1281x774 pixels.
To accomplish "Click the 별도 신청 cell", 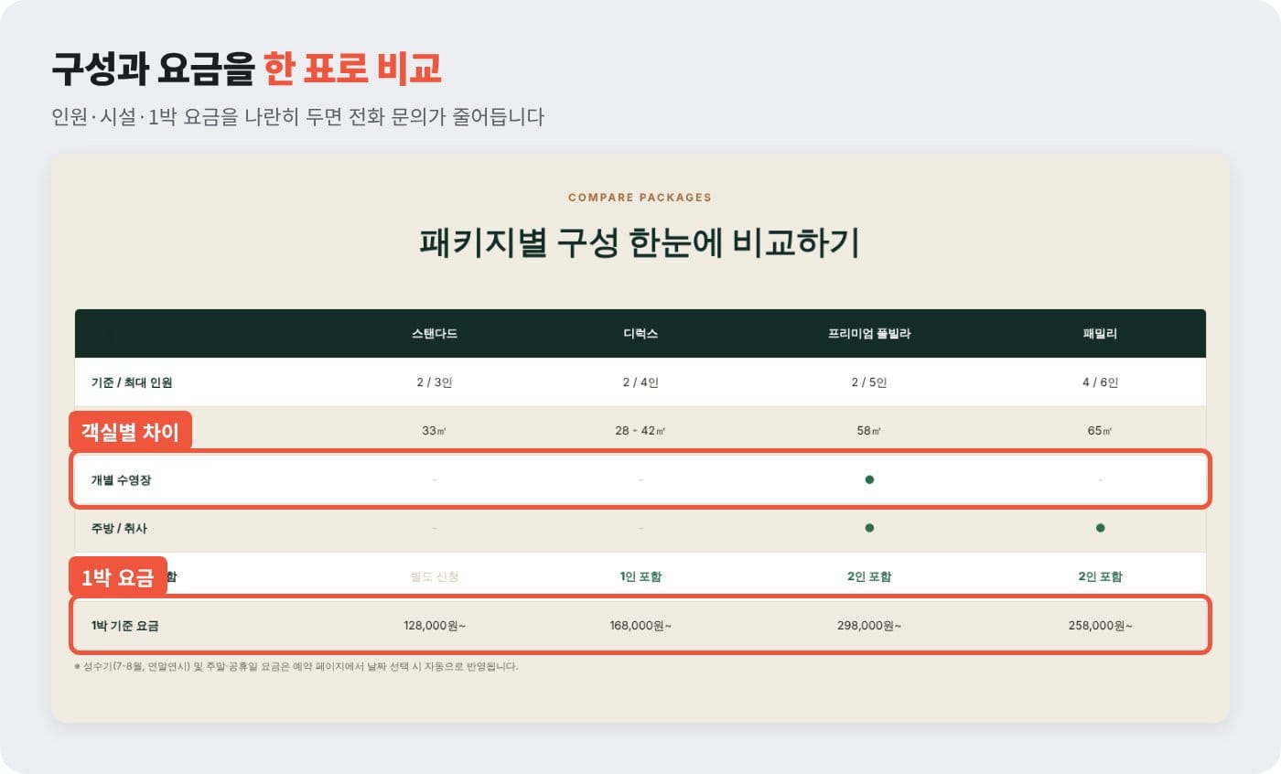I will point(435,577).
